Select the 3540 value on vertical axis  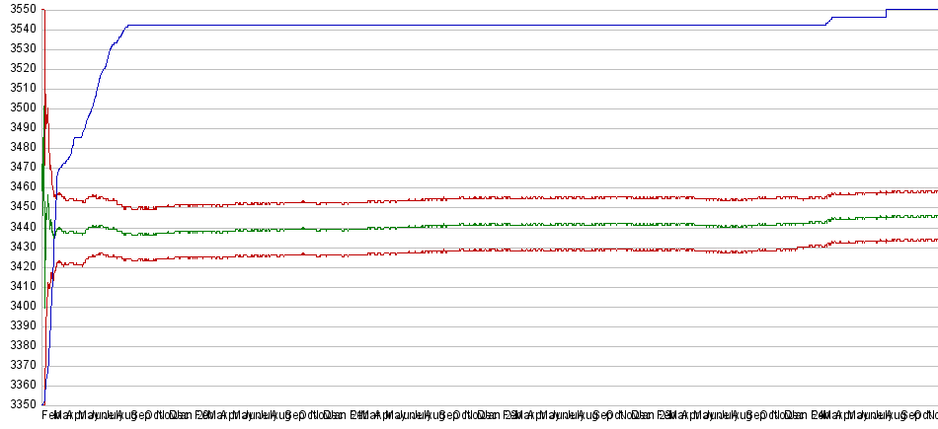pyautogui.click(x=22, y=29)
